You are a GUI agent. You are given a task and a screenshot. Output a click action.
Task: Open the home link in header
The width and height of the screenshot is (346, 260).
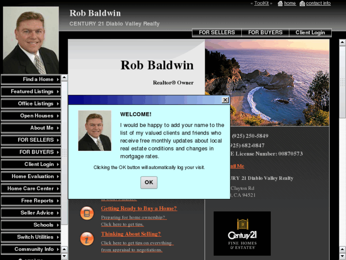pos(290,3)
